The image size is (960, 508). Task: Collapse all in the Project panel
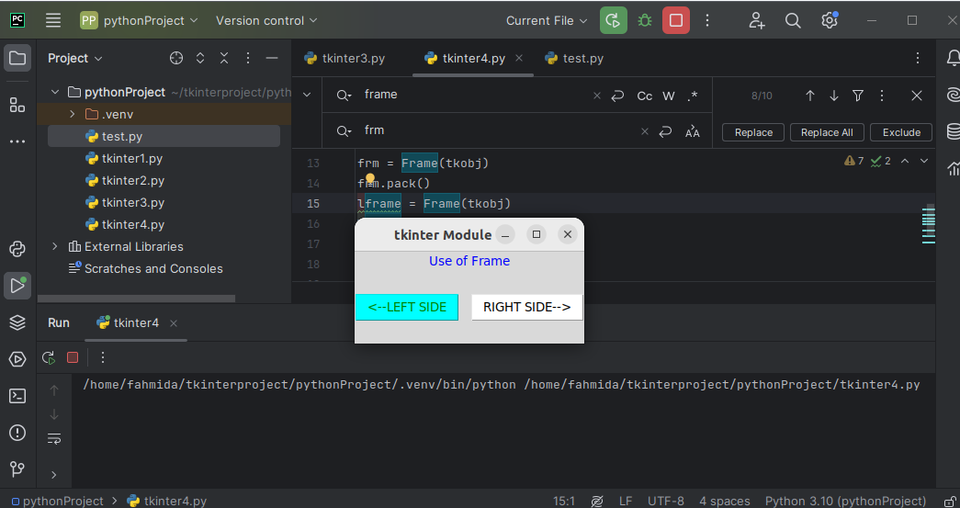223,58
